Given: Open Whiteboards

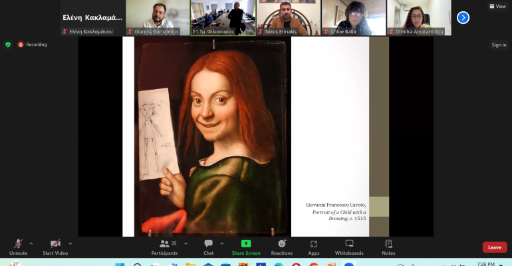Looking at the screenshot, I should coord(349,247).
